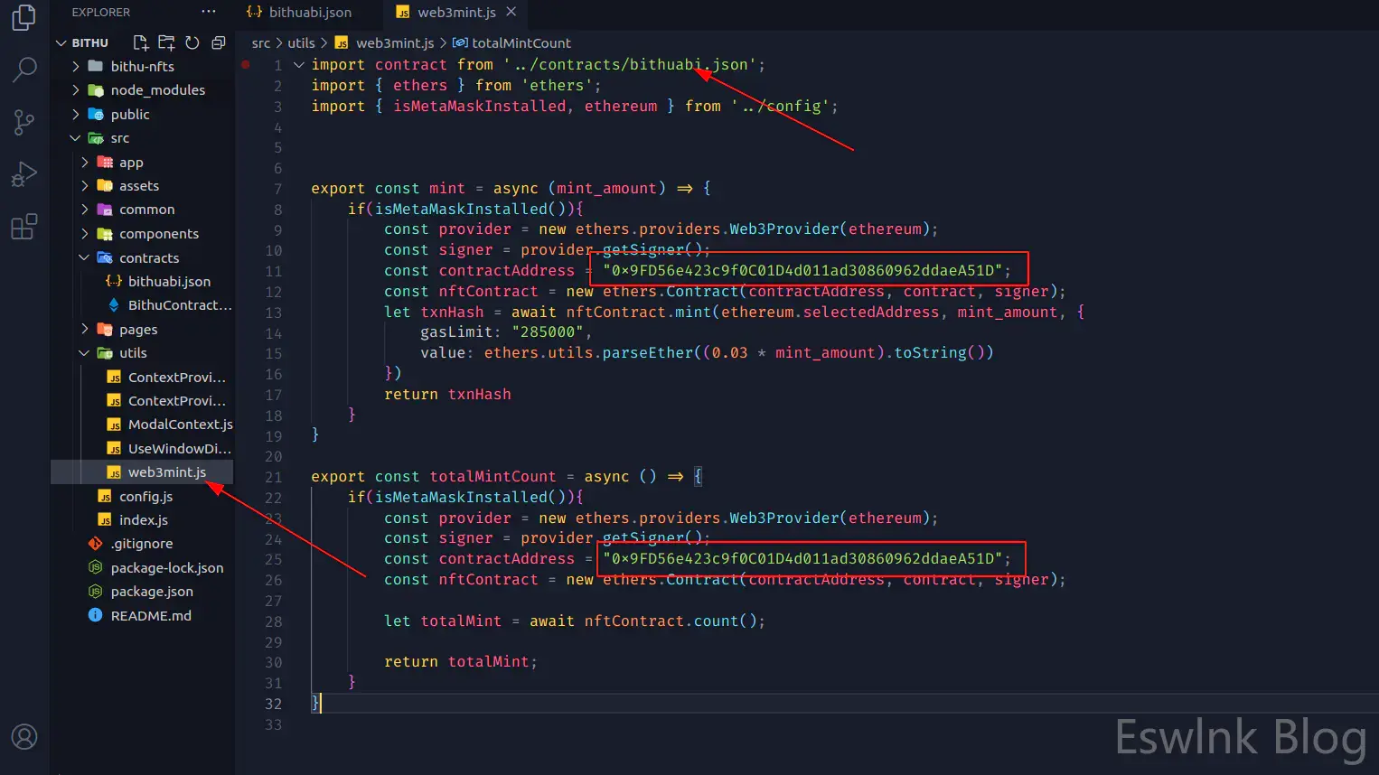This screenshot has width=1379, height=775.
Task: Click the New File icon in Explorer
Action: pos(140,42)
